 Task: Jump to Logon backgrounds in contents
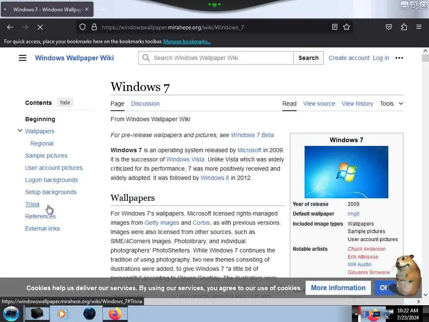click(52, 180)
